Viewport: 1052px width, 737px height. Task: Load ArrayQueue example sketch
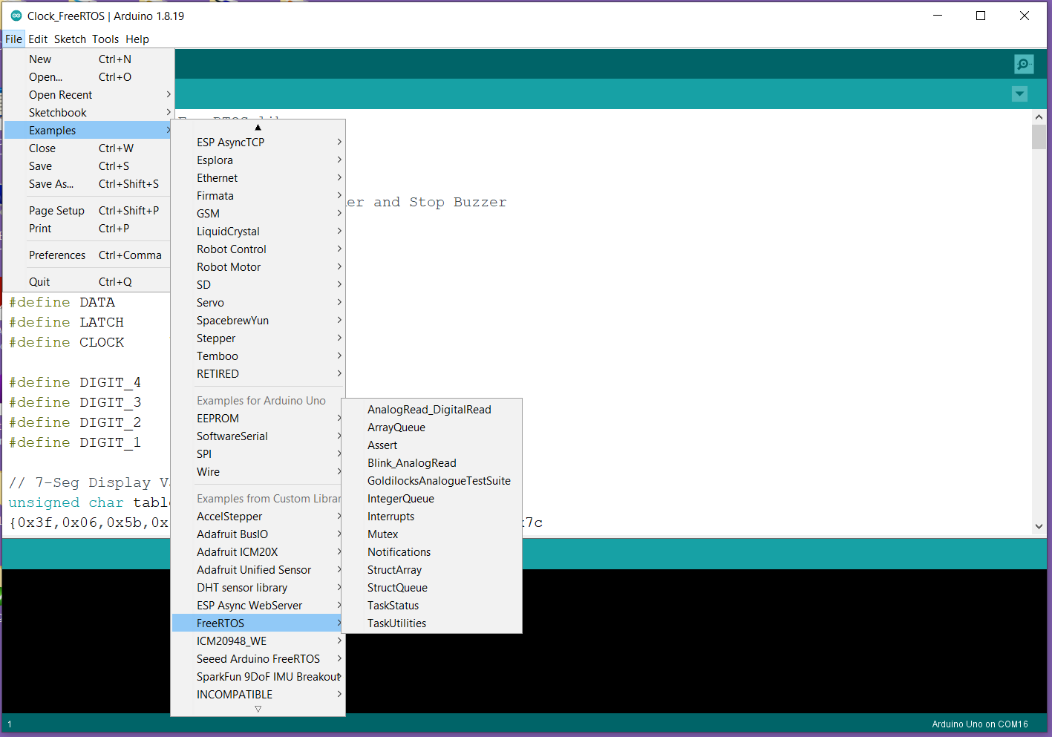[x=432, y=428]
